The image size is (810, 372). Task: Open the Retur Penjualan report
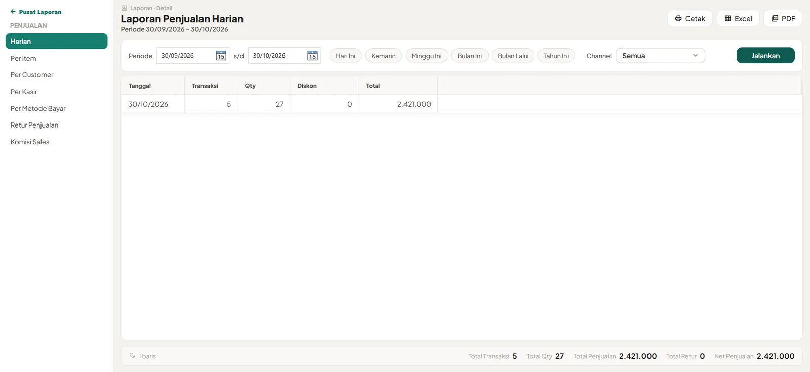pyautogui.click(x=34, y=125)
